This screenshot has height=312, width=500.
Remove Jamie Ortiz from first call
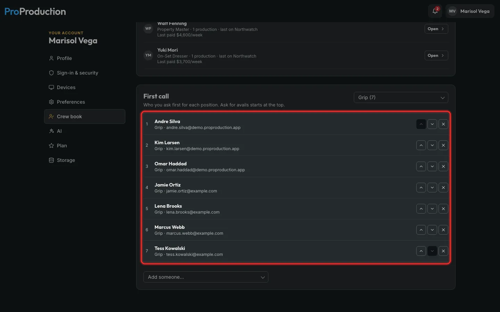443,188
